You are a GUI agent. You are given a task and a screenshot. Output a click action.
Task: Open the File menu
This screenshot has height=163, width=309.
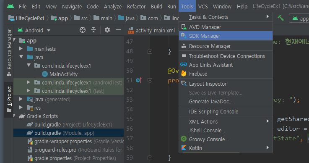click(x=23, y=7)
